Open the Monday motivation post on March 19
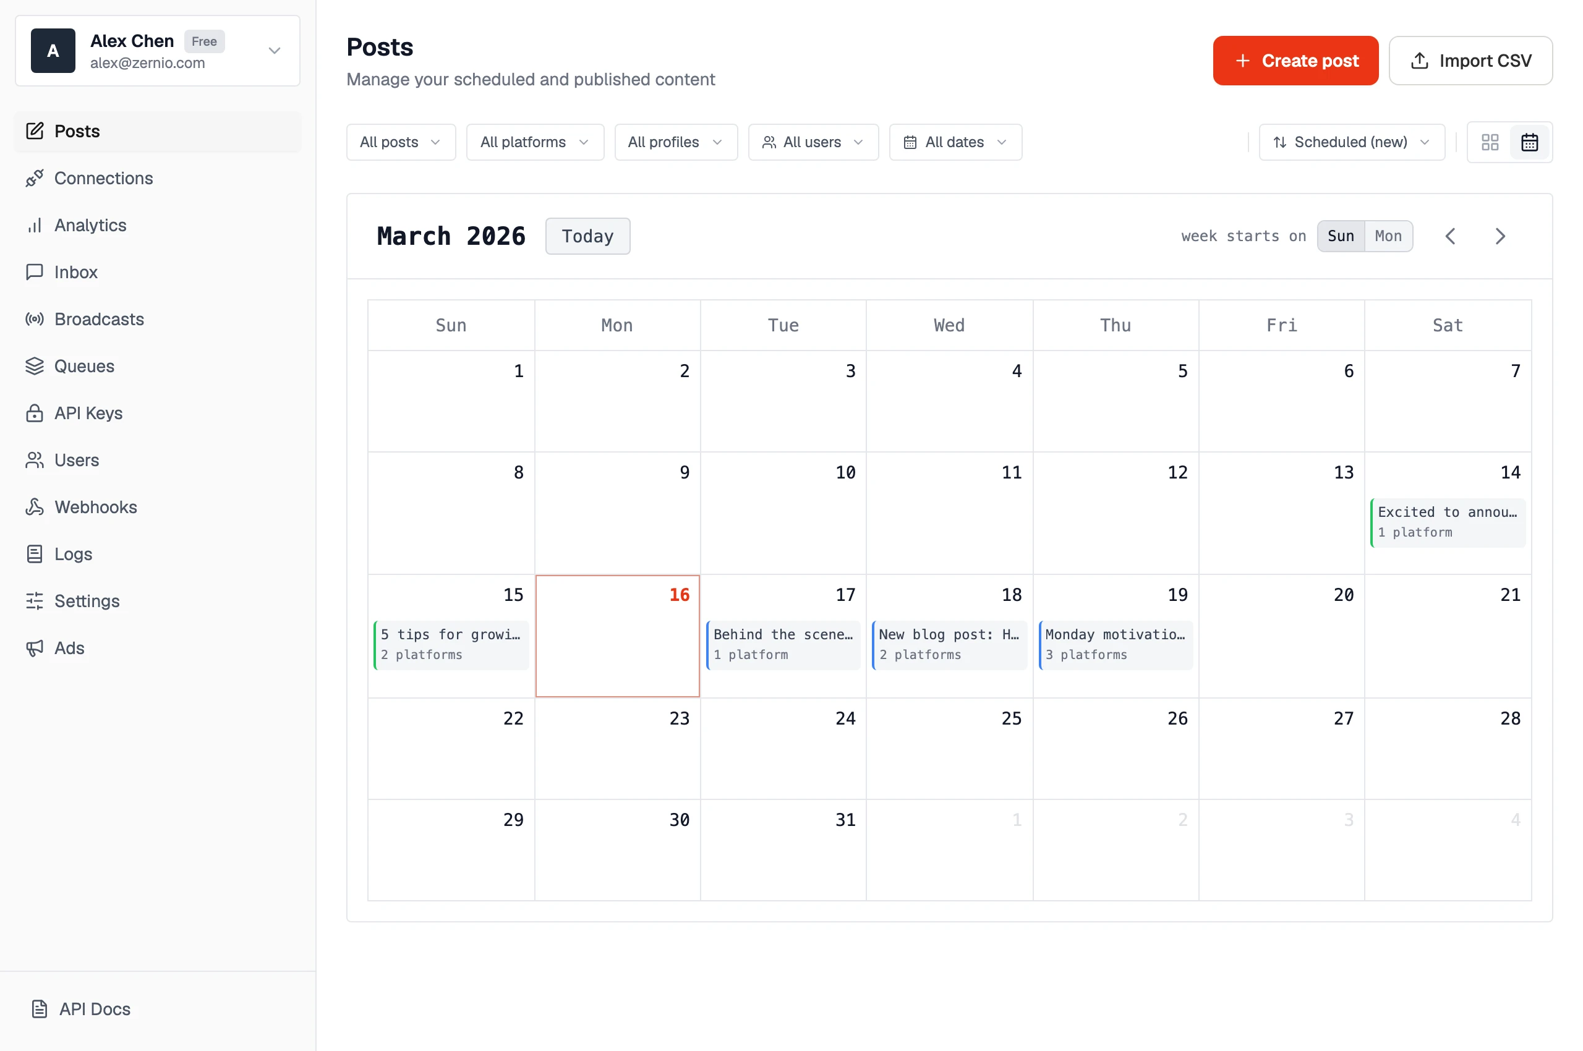This screenshot has height=1051, width=1583. coord(1115,644)
